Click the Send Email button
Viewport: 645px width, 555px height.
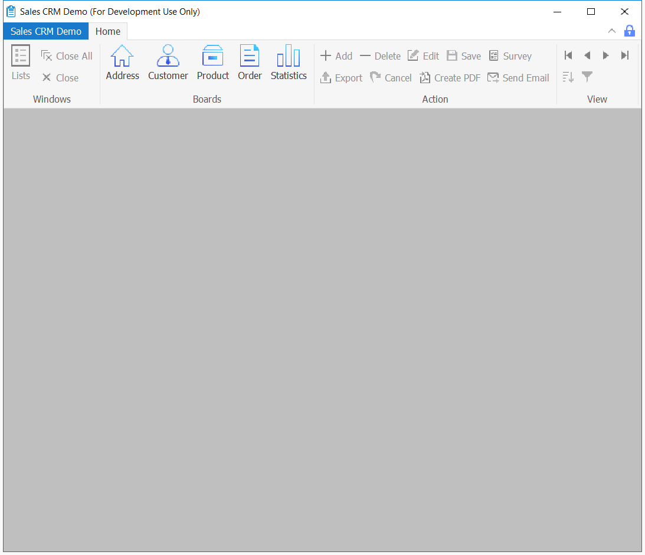coord(518,78)
